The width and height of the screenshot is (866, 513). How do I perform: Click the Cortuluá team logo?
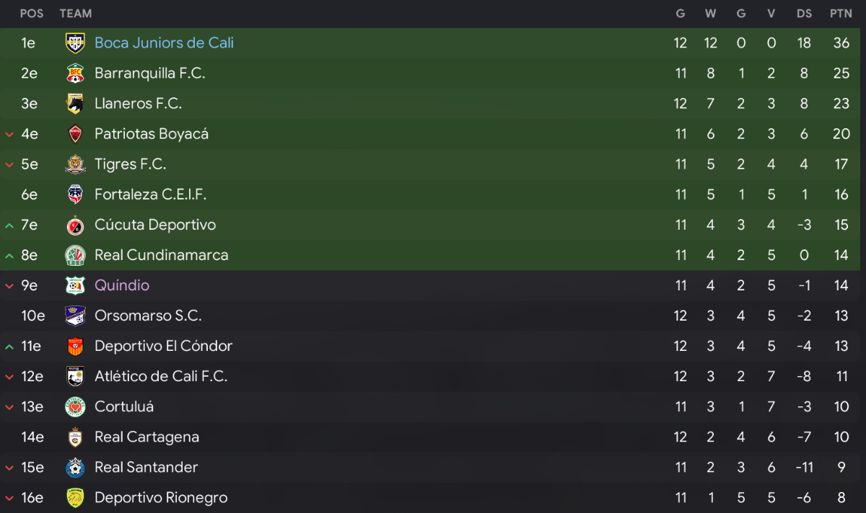click(x=75, y=406)
